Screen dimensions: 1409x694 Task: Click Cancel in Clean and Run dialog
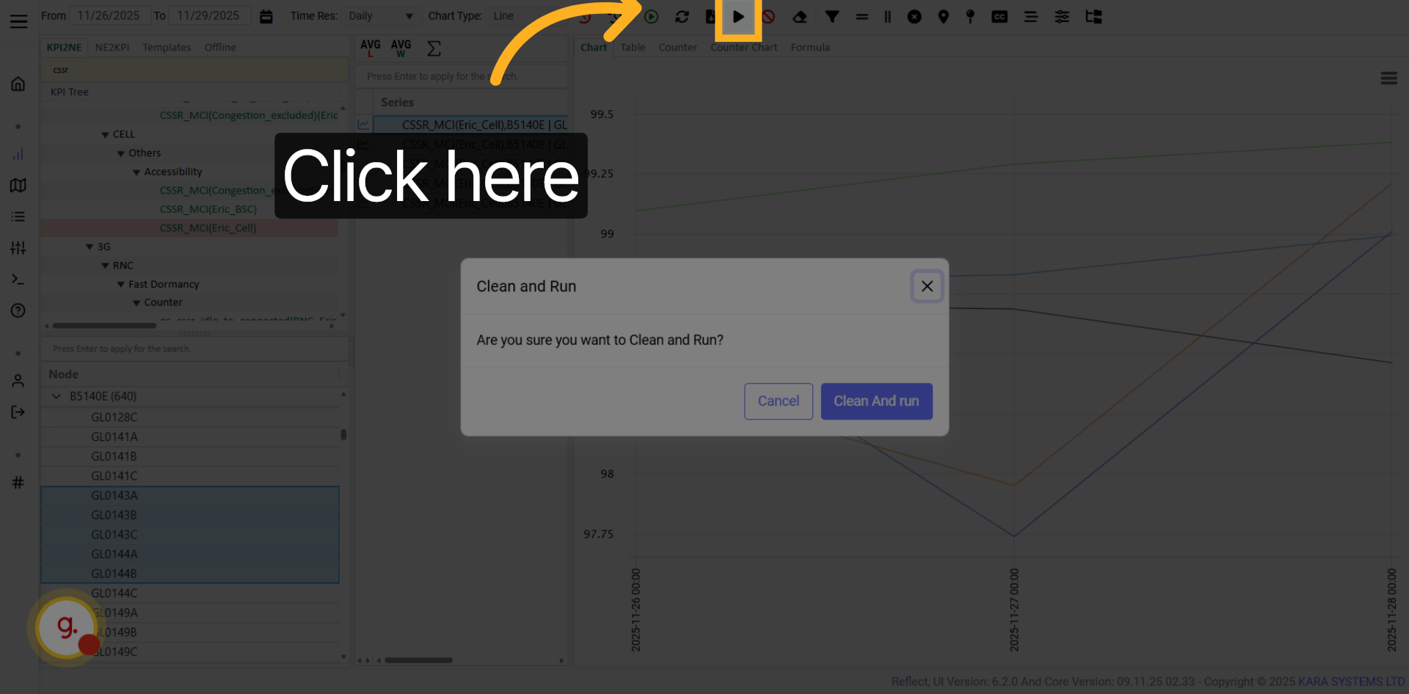(778, 401)
